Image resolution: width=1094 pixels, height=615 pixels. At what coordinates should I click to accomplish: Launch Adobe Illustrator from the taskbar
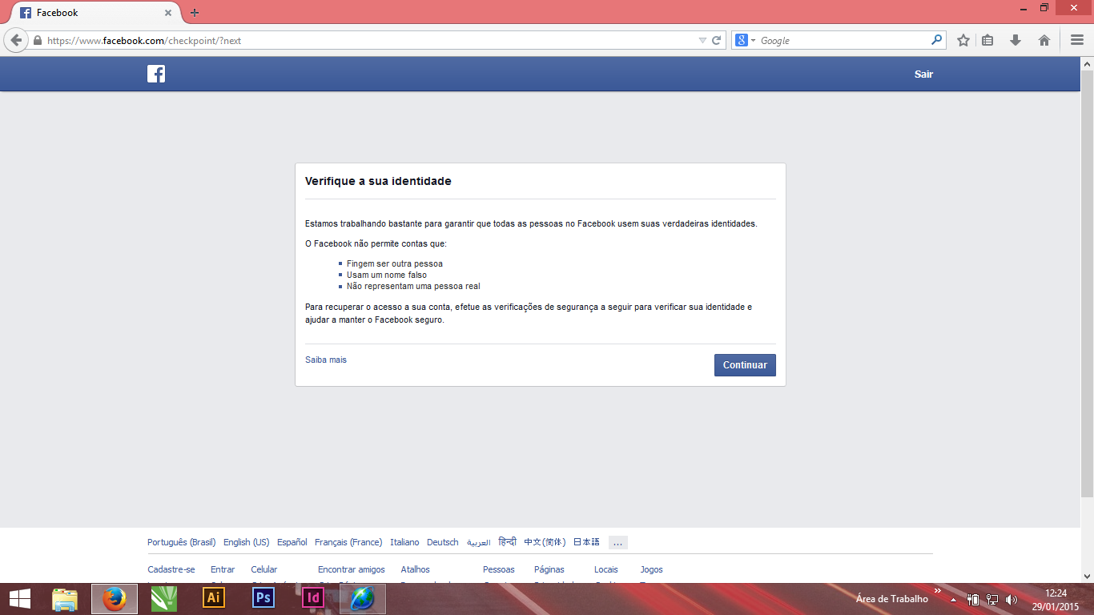point(214,598)
